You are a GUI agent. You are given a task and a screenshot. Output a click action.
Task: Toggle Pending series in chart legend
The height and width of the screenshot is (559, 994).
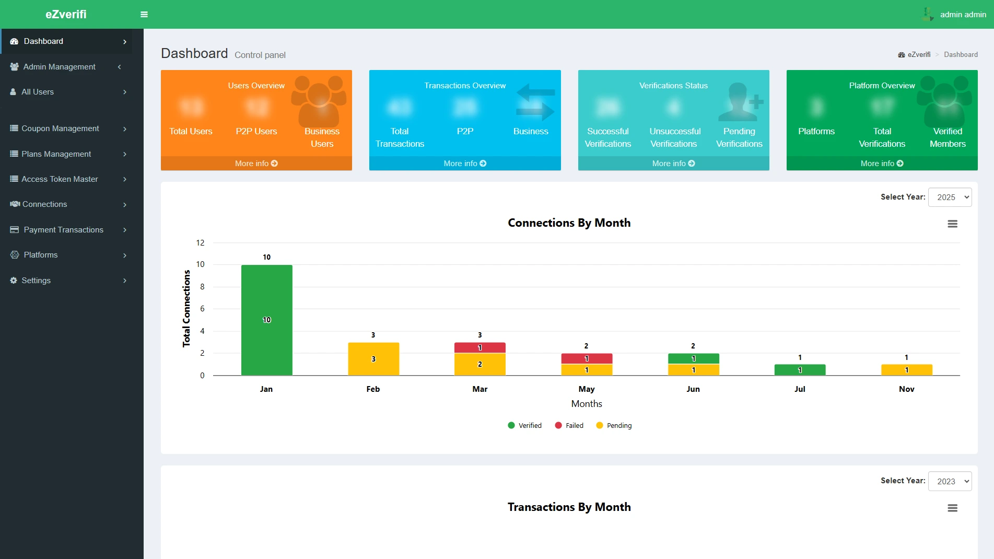tap(614, 426)
